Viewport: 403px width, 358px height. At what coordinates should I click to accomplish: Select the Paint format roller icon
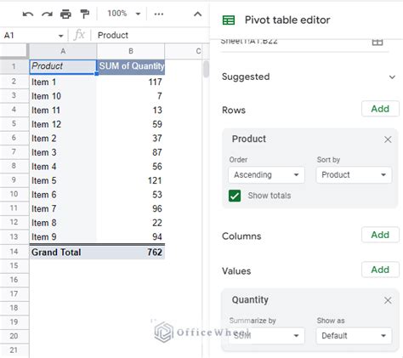click(84, 14)
